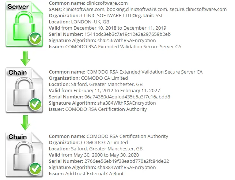Click the checkmark badge on the middle Chain padlock
The height and width of the screenshot is (180, 235).
click(x=35, y=105)
